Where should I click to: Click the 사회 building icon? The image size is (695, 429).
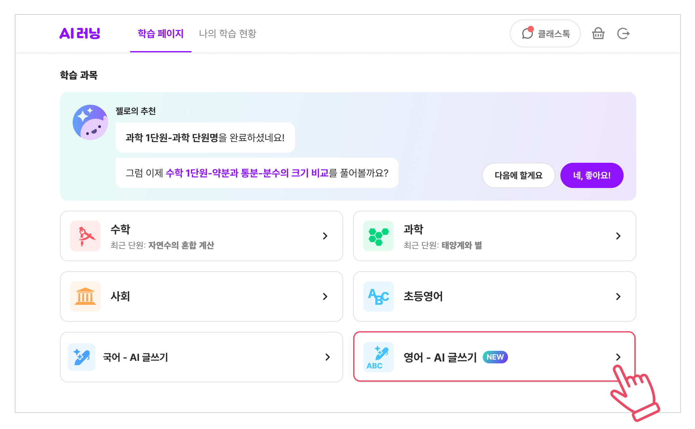(85, 297)
